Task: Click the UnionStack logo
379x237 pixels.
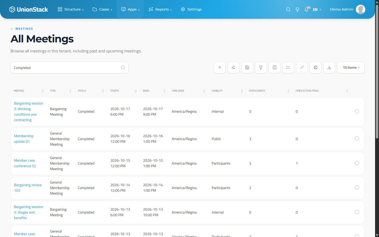Action: [x=28, y=9]
